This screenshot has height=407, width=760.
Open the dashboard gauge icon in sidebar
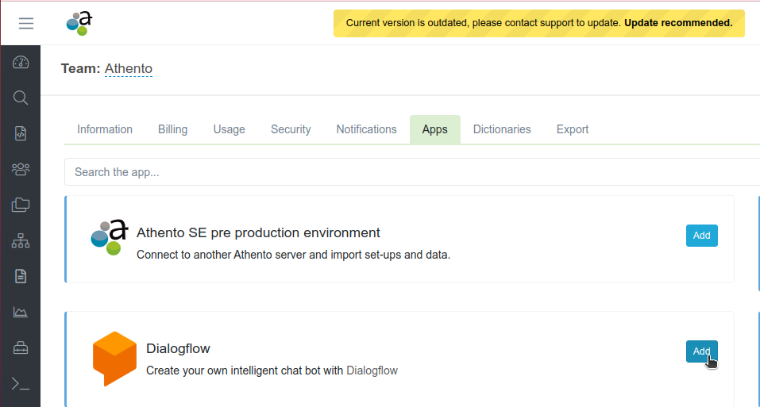click(21, 62)
